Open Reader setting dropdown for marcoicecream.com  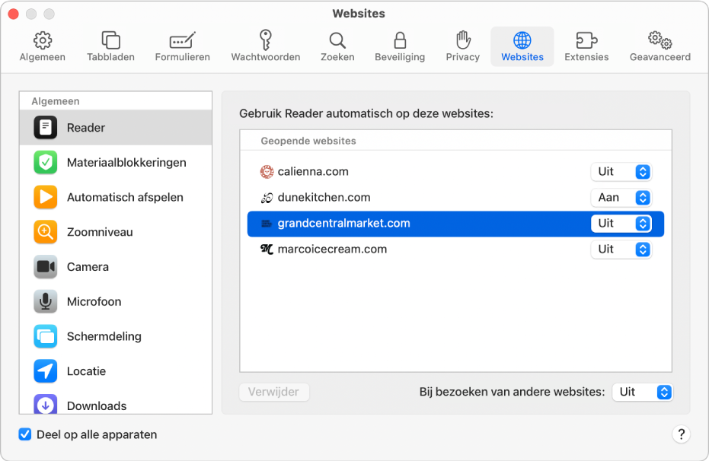point(621,250)
